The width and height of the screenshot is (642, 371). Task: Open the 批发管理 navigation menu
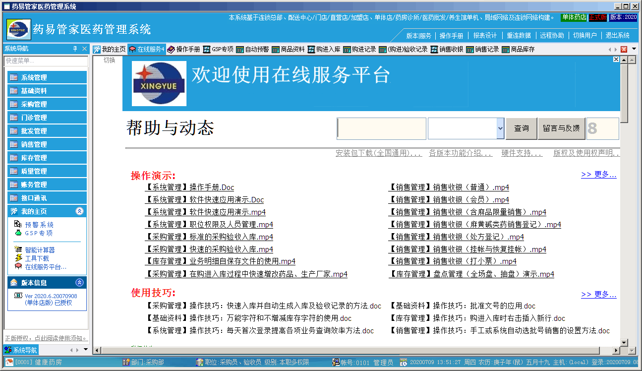click(47, 131)
